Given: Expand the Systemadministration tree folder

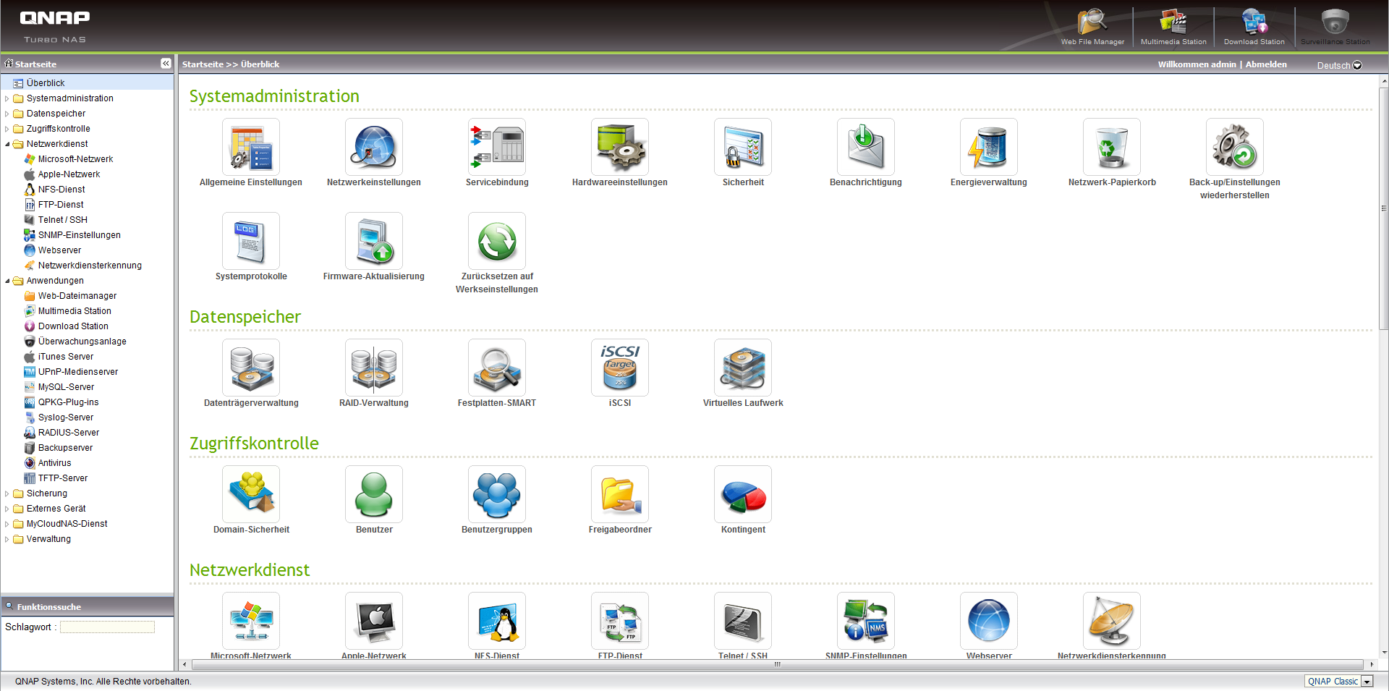Looking at the screenshot, I should click(x=7, y=98).
